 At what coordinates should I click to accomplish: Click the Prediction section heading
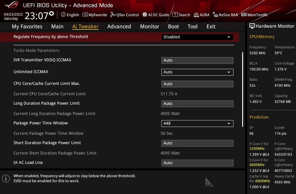pos(259,117)
